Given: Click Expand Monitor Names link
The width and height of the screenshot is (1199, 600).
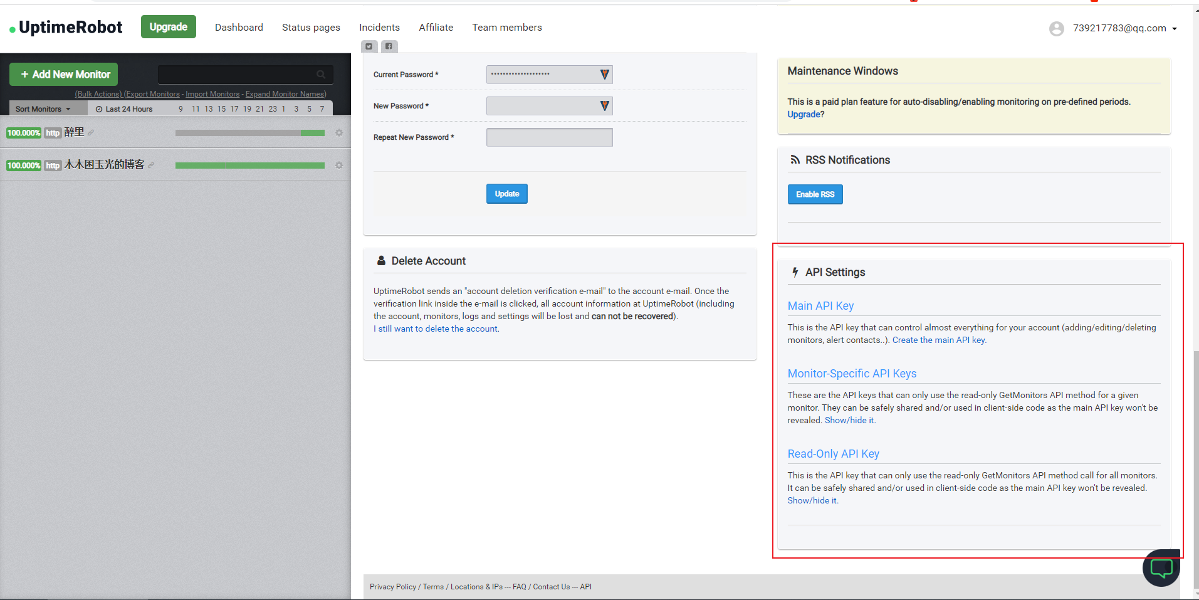Looking at the screenshot, I should pyautogui.click(x=286, y=94).
